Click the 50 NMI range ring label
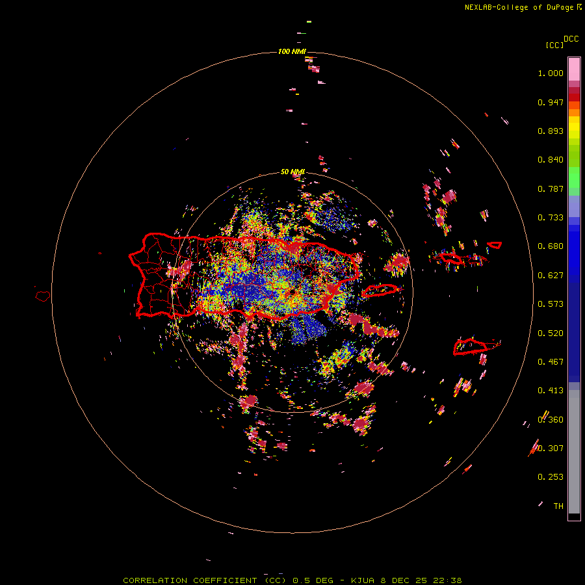Screen dimensions: 585x585 [x=292, y=172]
